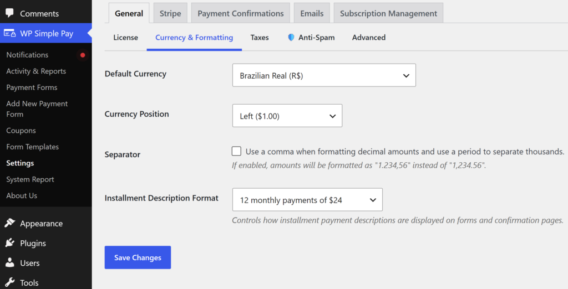Click the Comments speech bubble icon
Image resolution: width=568 pixels, height=289 pixels.
click(10, 13)
